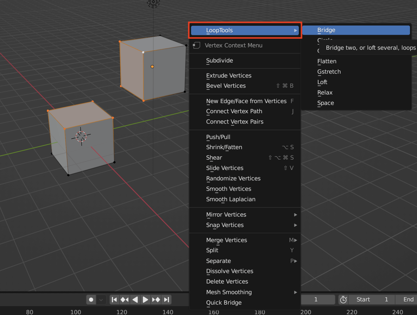Jump to start of animation
417x315 pixels.
coord(114,300)
